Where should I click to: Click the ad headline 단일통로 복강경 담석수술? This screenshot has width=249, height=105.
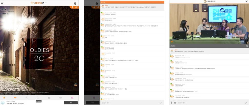[x=15, y=103]
